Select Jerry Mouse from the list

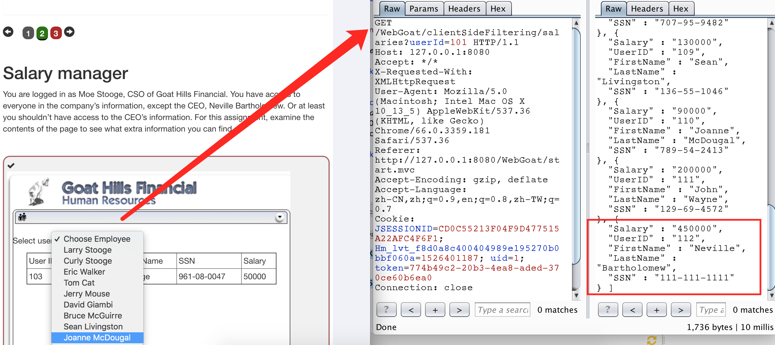click(x=97, y=294)
